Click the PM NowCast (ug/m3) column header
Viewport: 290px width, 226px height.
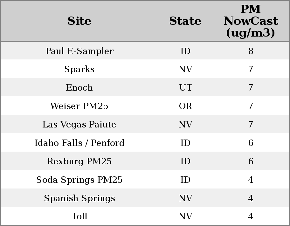251,21
